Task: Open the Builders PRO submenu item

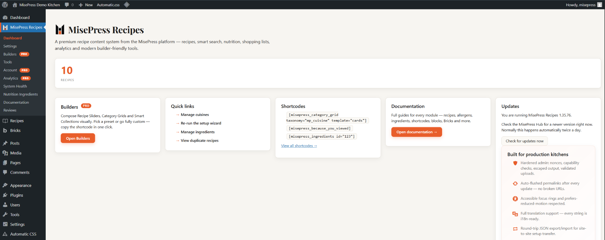Action: 16,54
